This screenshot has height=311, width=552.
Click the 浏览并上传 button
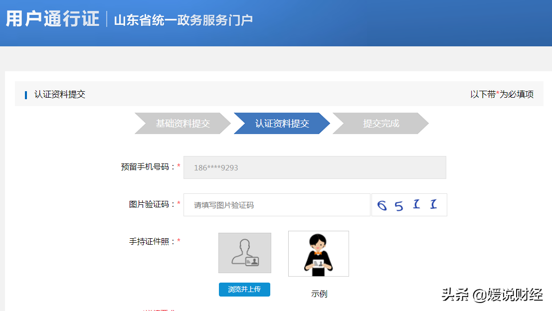244,290
